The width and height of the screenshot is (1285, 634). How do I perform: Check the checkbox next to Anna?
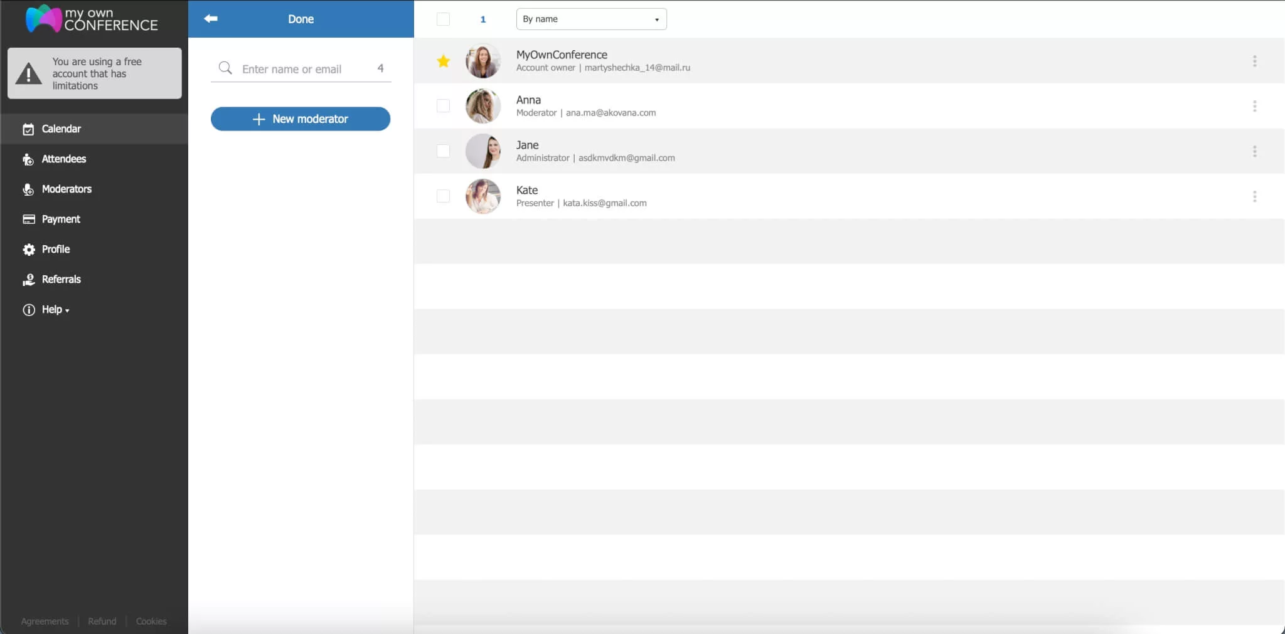click(442, 106)
